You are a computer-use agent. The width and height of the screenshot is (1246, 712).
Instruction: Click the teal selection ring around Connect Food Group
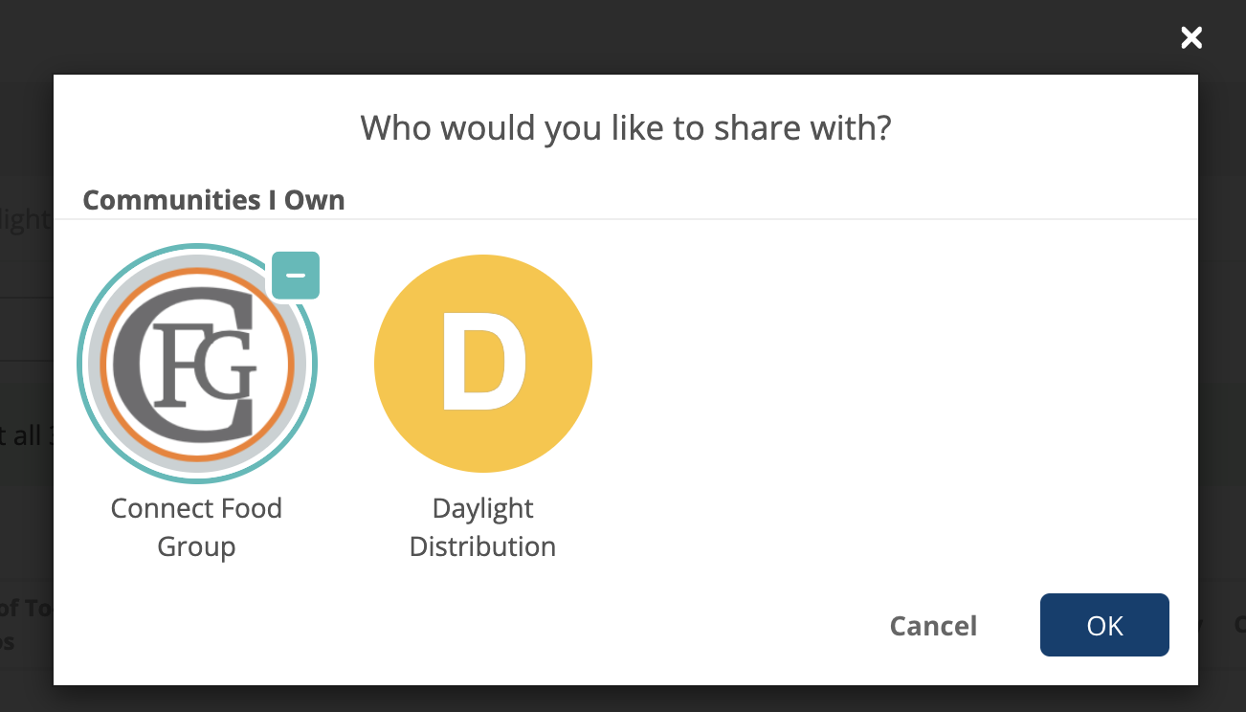(78, 364)
